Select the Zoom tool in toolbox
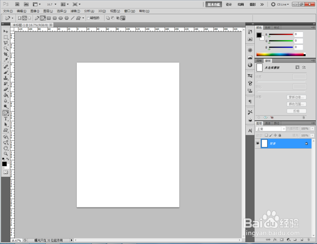This screenshot has height=244, width=317. [6, 154]
